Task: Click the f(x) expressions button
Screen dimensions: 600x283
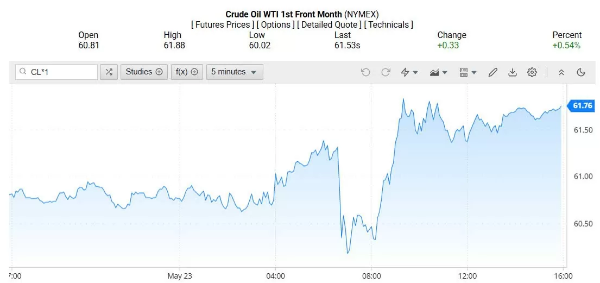Action: pos(187,72)
